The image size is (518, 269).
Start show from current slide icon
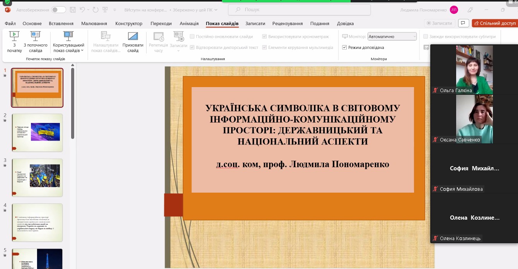pyautogui.click(x=36, y=37)
